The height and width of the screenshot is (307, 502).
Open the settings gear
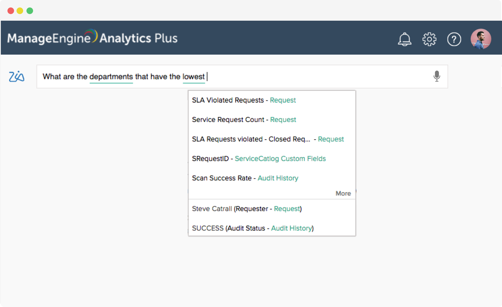(x=429, y=39)
